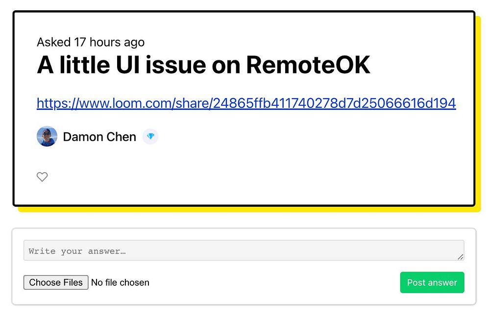
Task: Click the 'Asked 17 hours ago' timestamp
Action: (x=91, y=42)
